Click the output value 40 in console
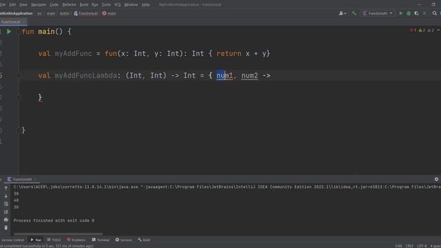The height and width of the screenshot is (248, 441). coord(16,200)
